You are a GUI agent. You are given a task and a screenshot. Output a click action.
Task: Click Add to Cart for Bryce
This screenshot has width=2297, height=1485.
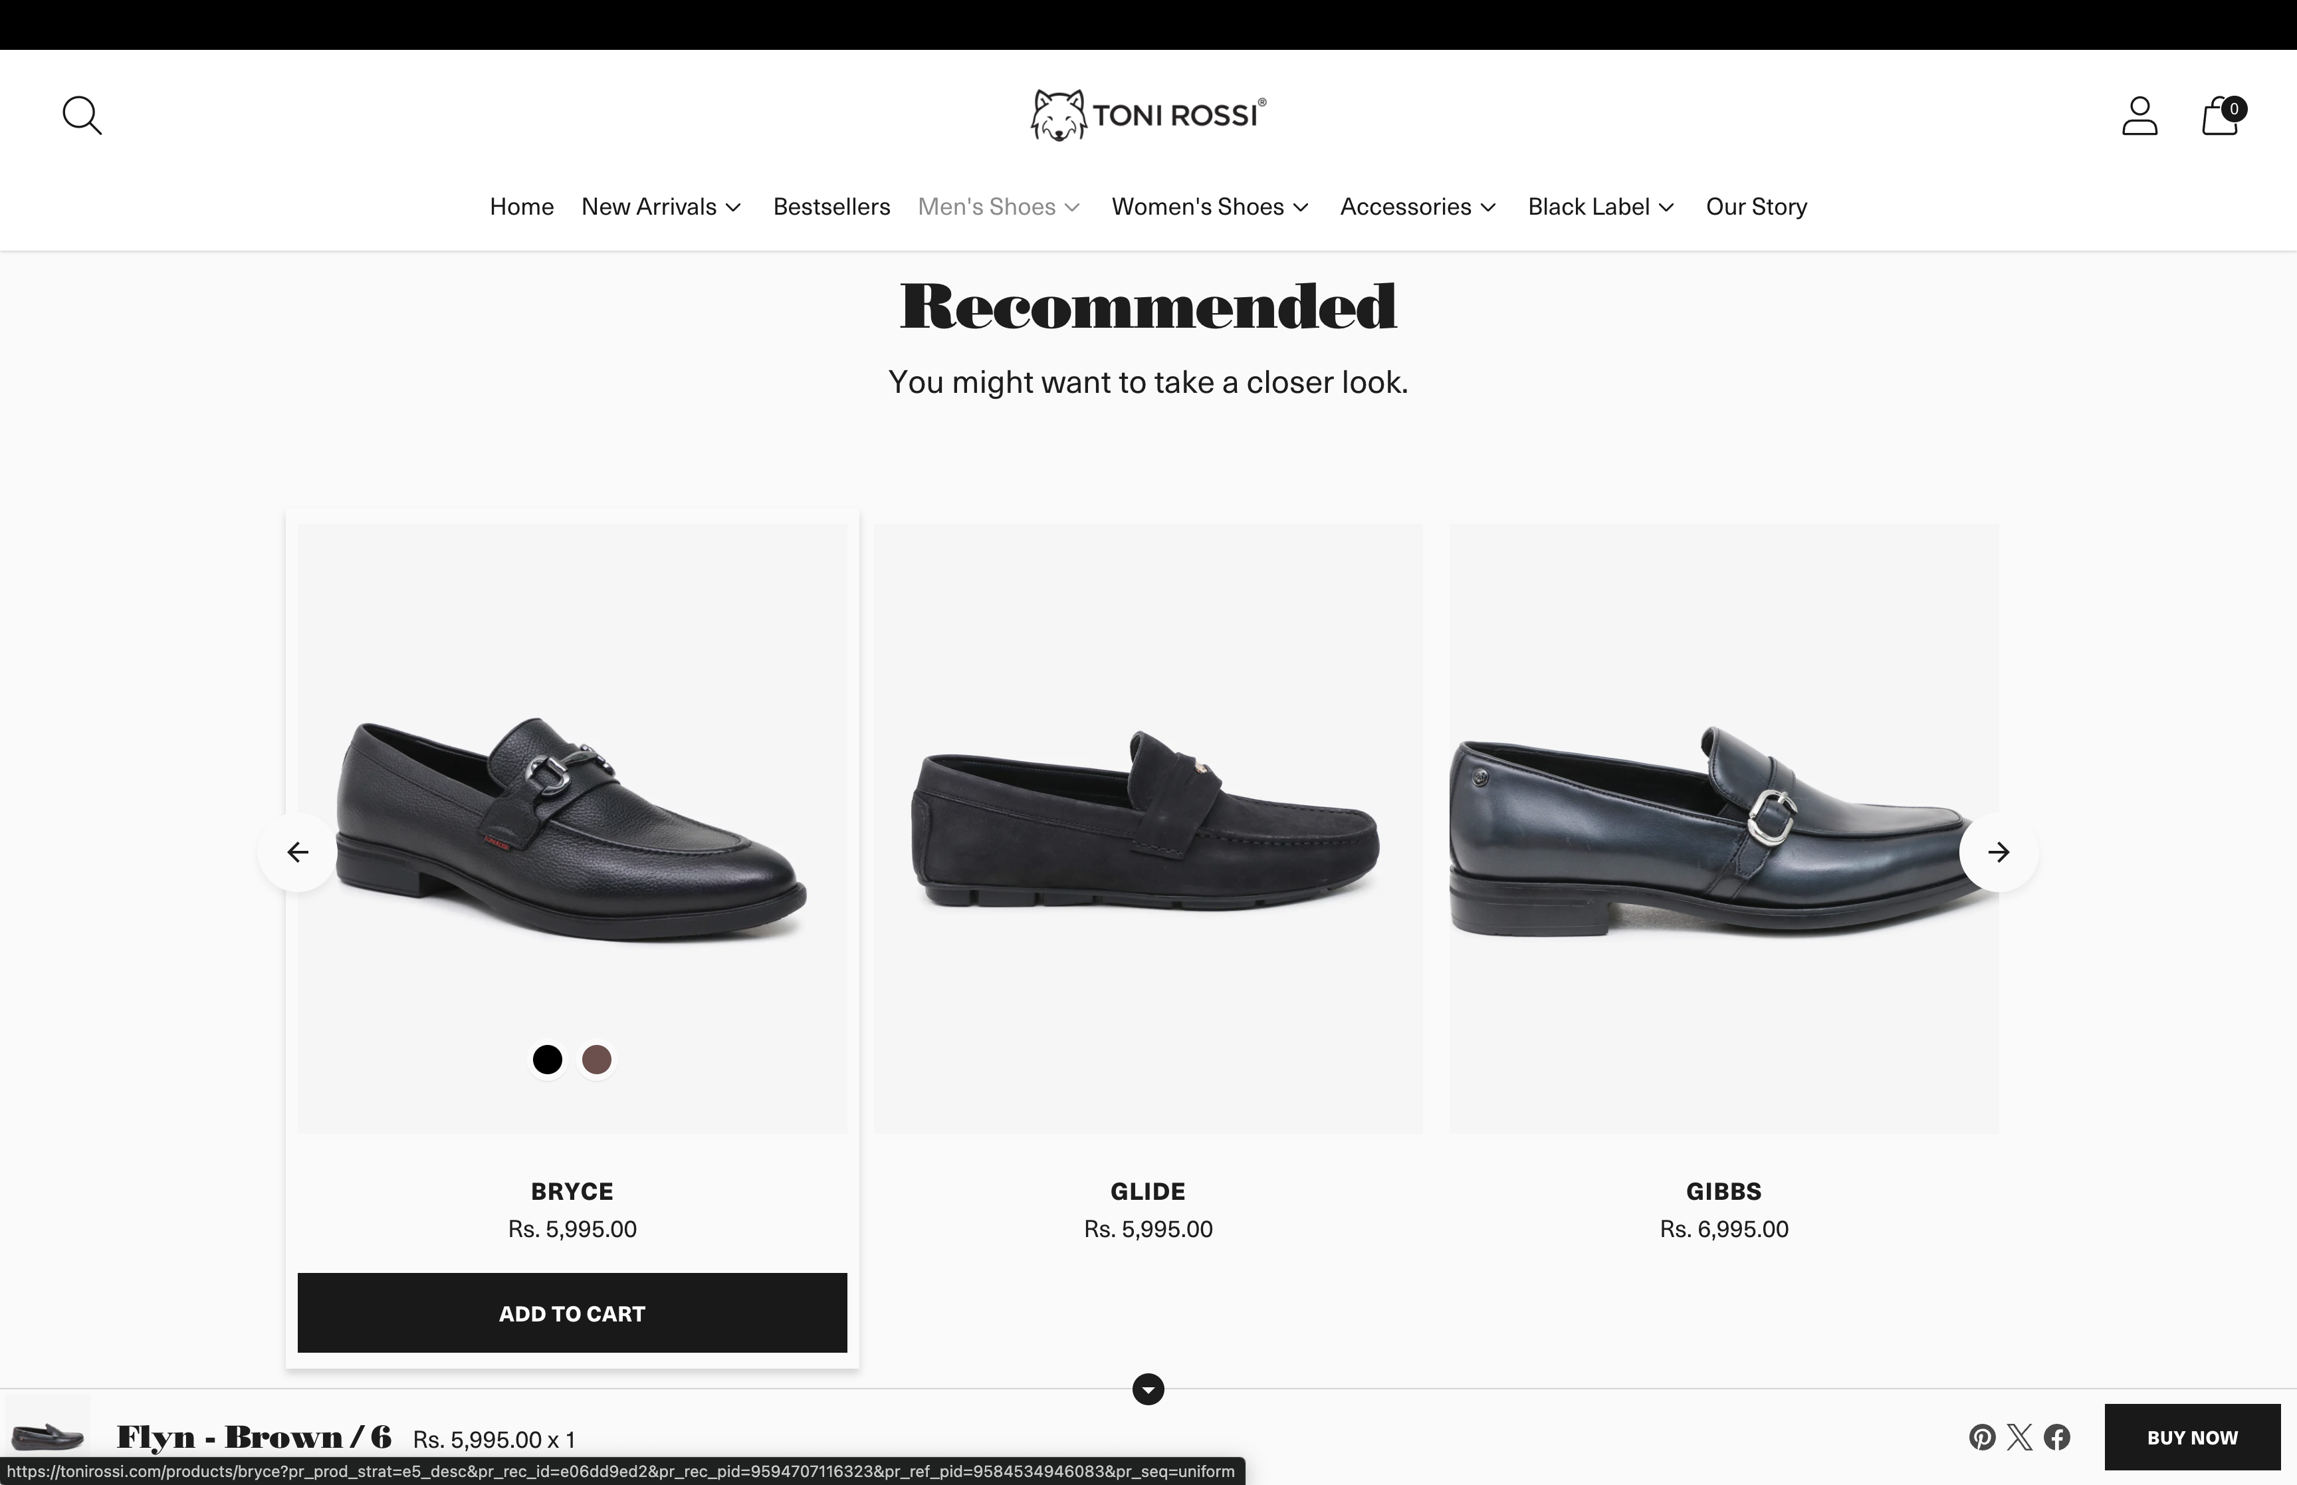pyautogui.click(x=572, y=1314)
